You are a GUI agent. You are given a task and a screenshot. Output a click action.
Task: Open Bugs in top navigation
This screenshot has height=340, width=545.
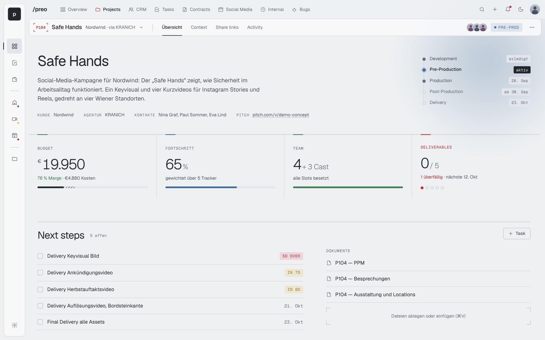(301, 10)
